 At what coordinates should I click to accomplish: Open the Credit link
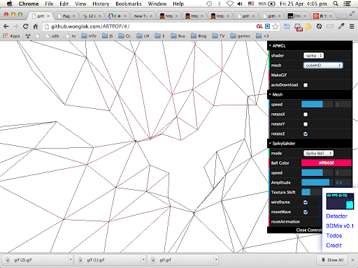(334, 246)
